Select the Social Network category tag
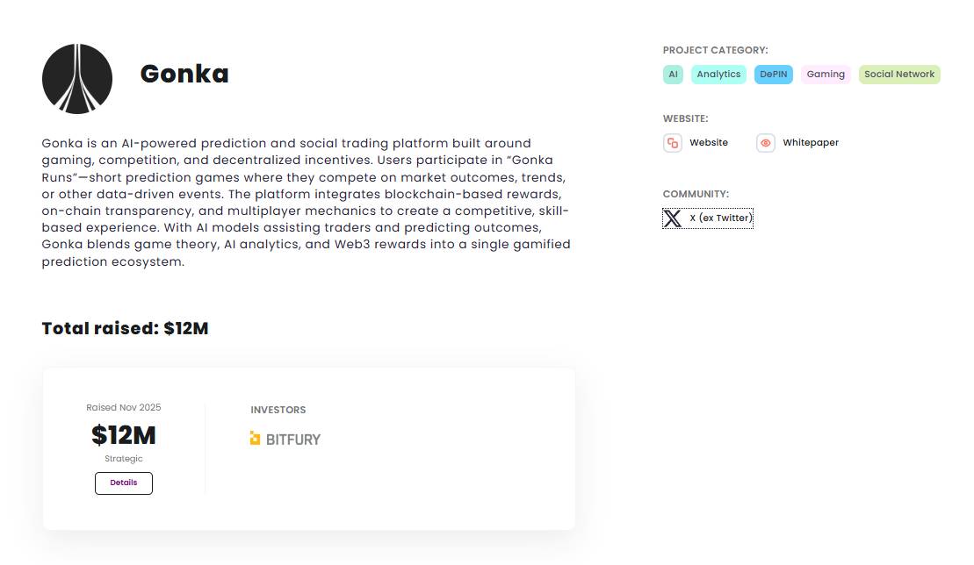Viewport: 974px width, 565px height. coord(899,75)
